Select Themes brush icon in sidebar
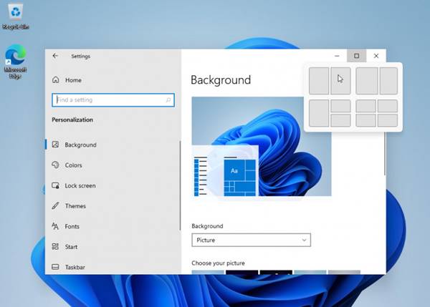 [55, 205]
